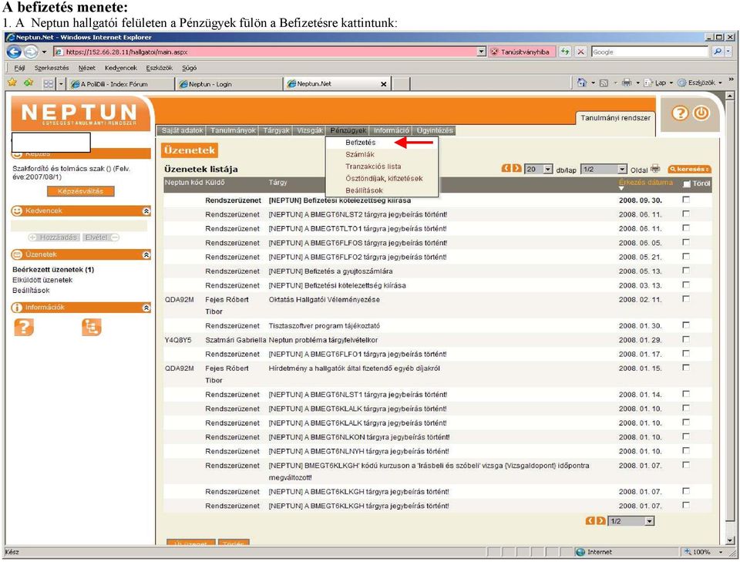Open the Fájl menu in Internet Explorer
The width and height of the screenshot is (740, 562).
click(x=19, y=68)
